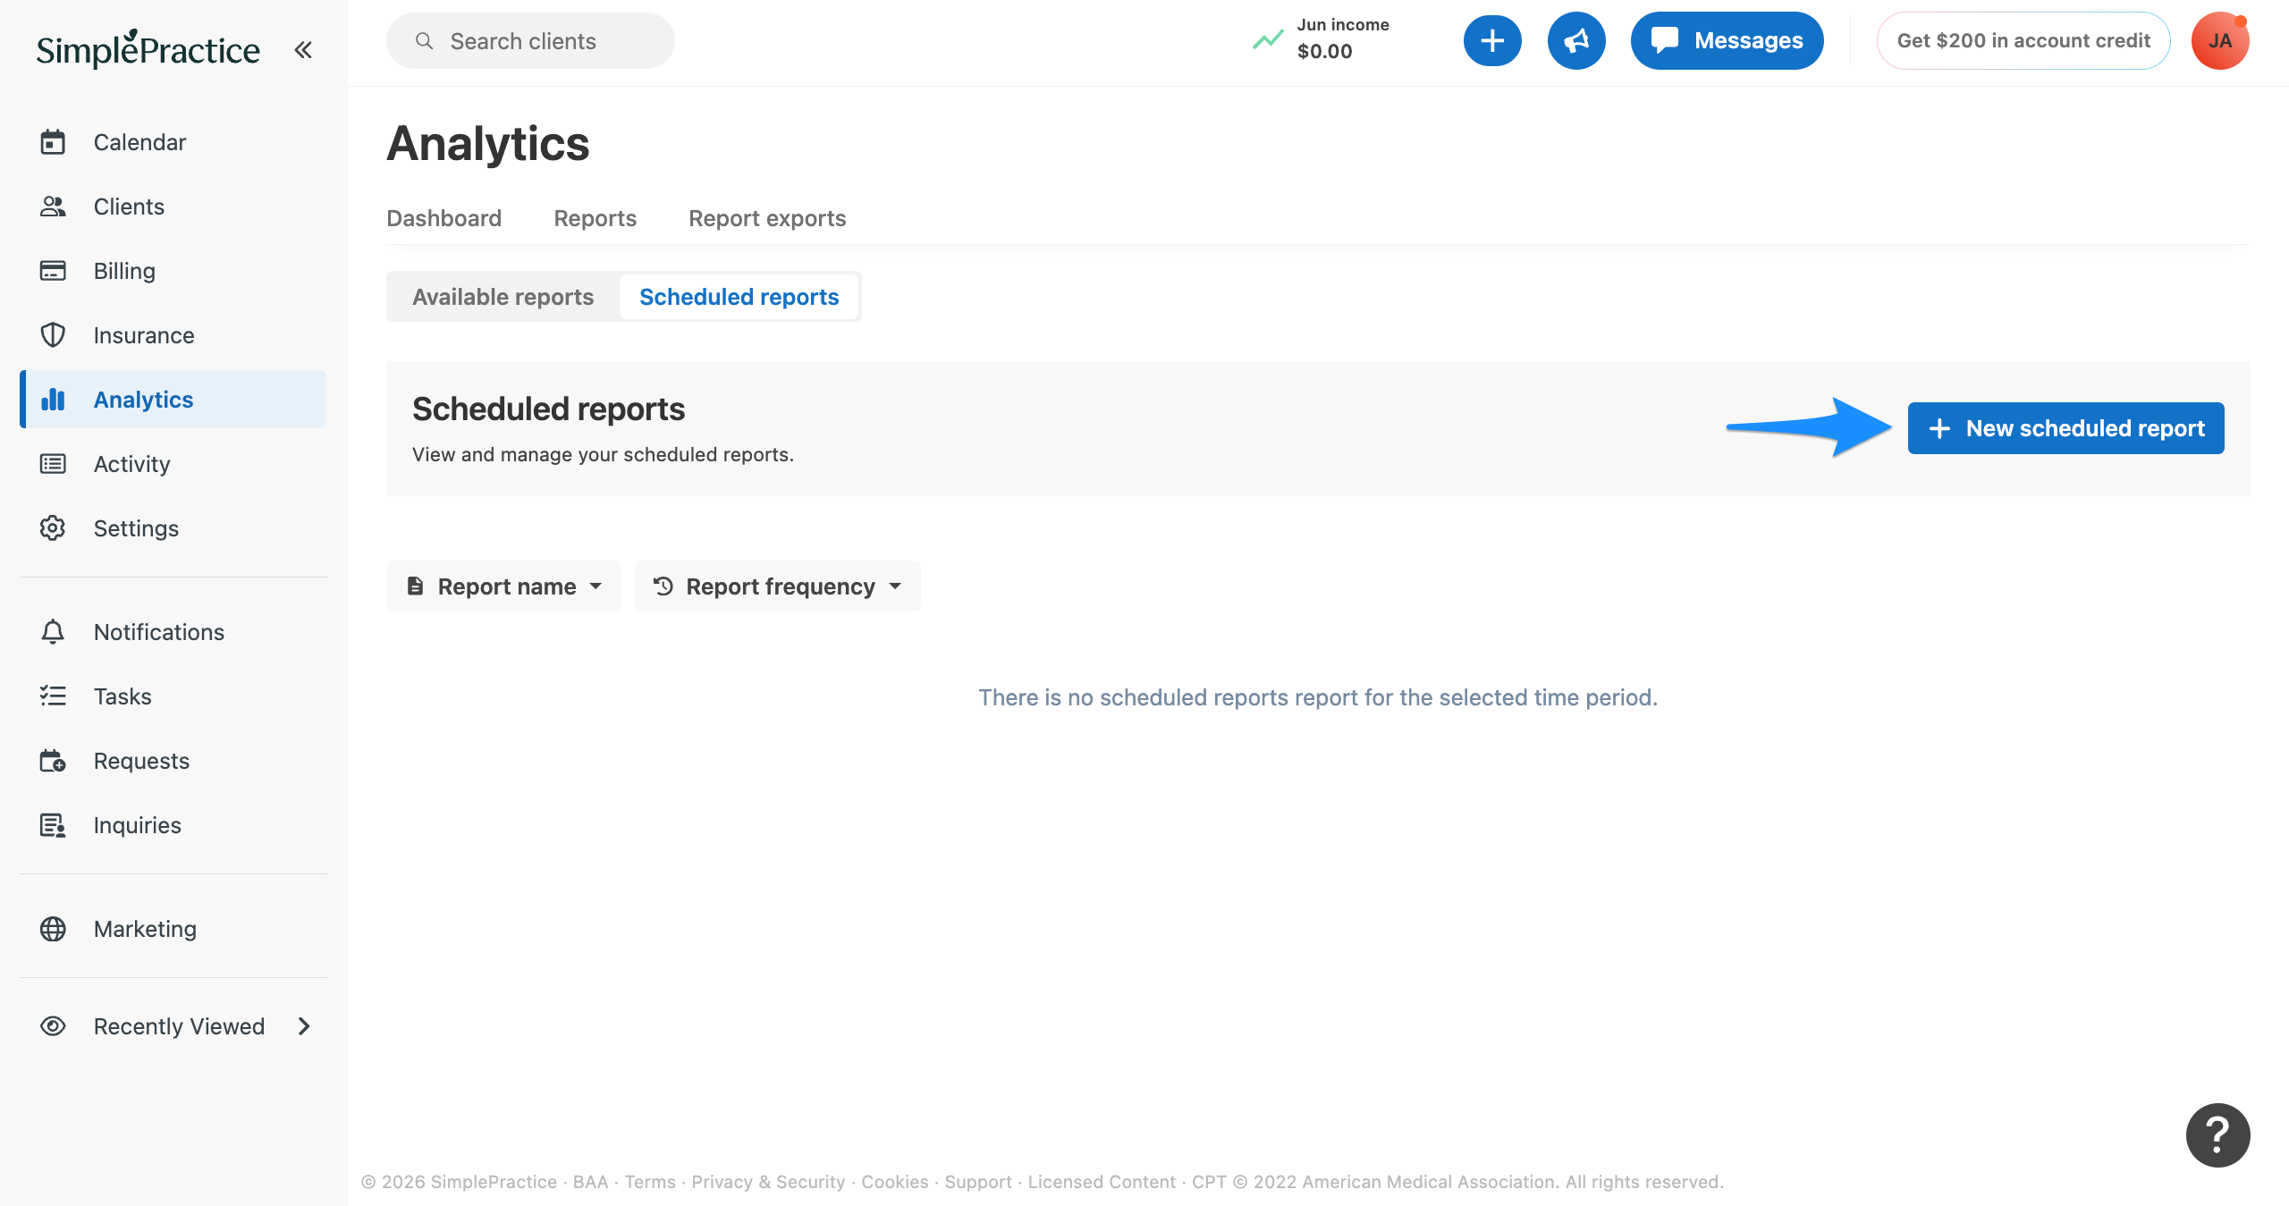Click the Tasks checklist icon

(53, 696)
